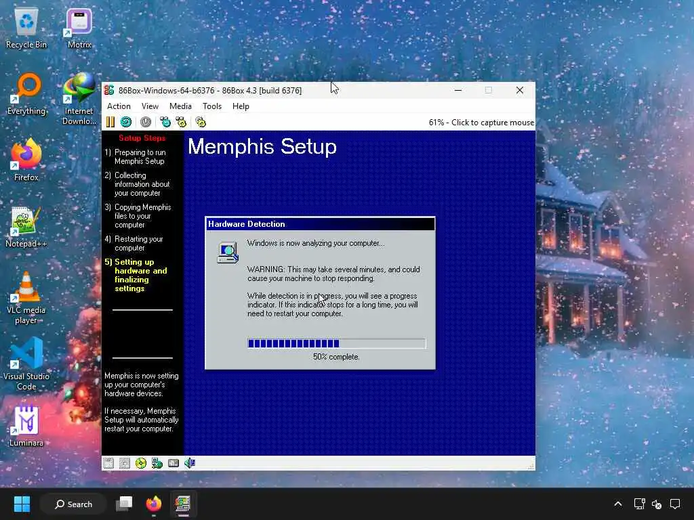
Task: Open Visual Studio Code desktop shortcut
Action: (26, 364)
